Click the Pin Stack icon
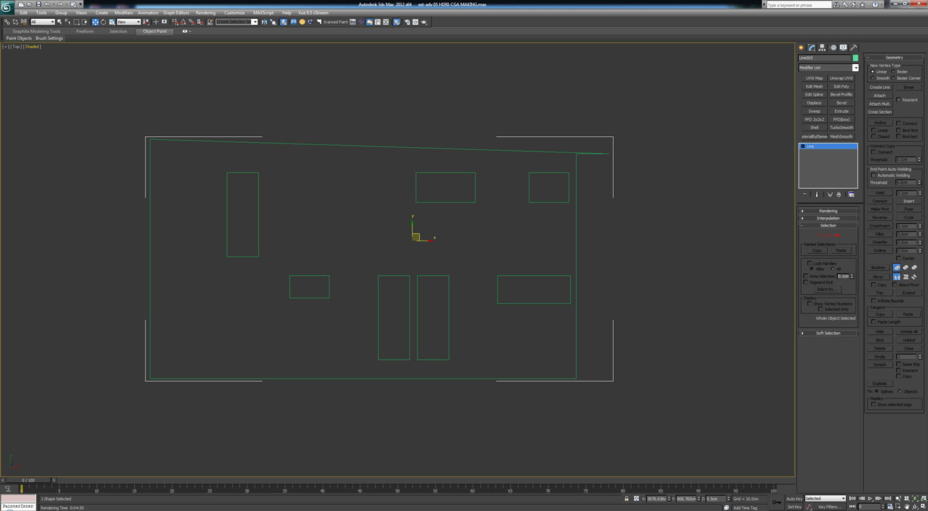The height and width of the screenshot is (511, 928). (804, 194)
